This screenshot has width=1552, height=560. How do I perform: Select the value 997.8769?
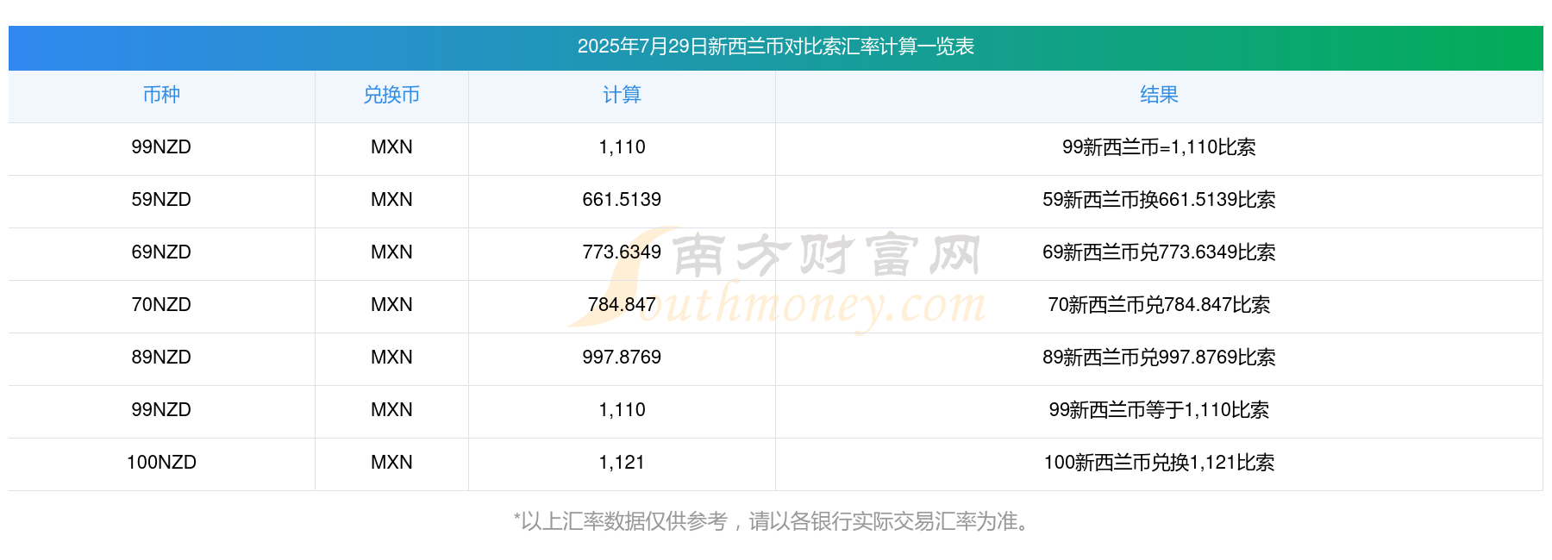pos(622,358)
